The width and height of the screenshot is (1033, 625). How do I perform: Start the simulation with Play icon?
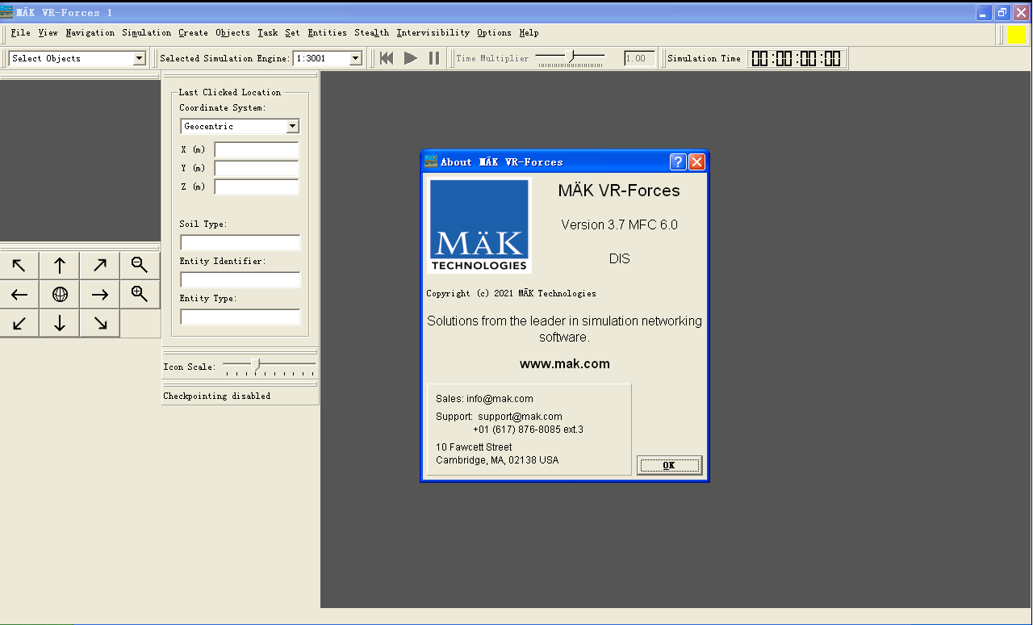click(411, 57)
